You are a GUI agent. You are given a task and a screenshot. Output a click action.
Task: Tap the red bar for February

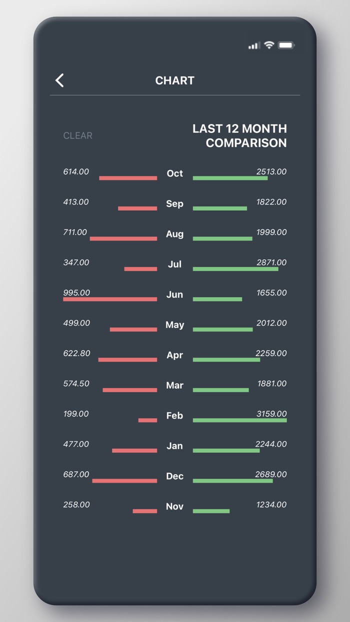tap(147, 420)
